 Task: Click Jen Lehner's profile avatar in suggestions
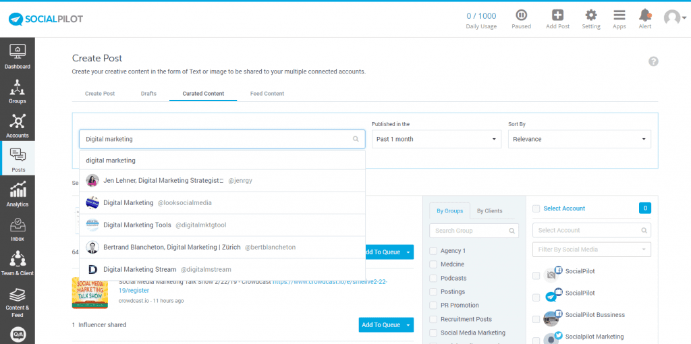tap(92, 181)
